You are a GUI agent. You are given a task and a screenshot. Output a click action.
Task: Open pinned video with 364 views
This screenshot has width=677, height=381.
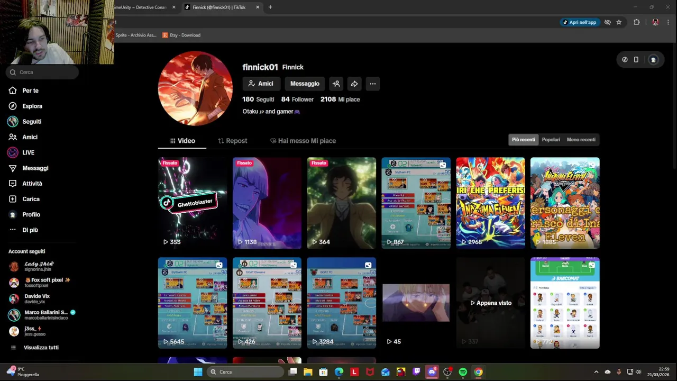click(342, 203)
